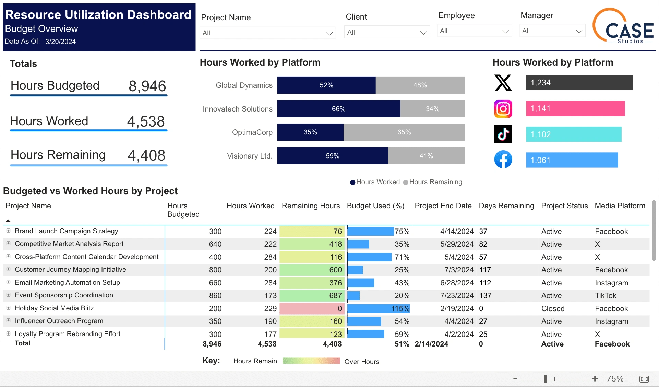Select Visionary Ltd. 41% remaining bar
This screenshot has height=387, width=659.
click(427, 156)
